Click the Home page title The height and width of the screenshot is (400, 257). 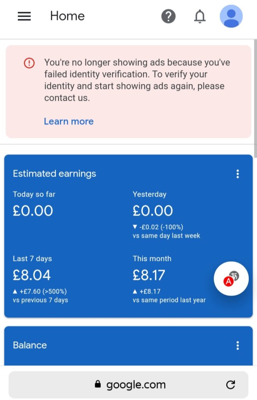point(67,16)
